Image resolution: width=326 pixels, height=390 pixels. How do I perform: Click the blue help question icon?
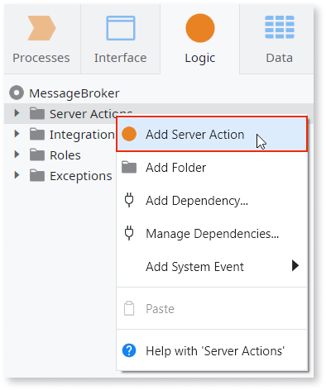pyautogui.click(x=129, y=350)
